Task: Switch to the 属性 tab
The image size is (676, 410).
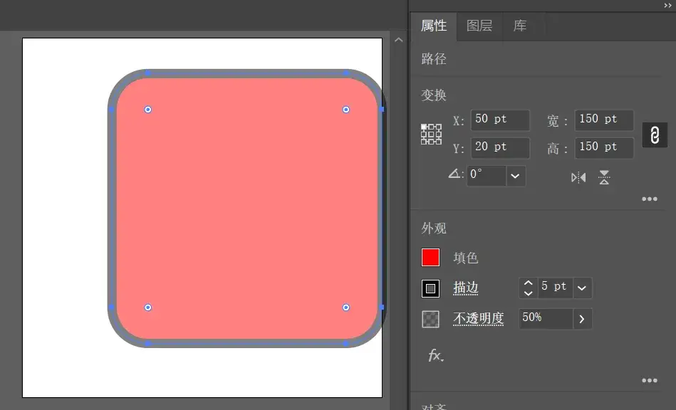Action: [433, 26]
